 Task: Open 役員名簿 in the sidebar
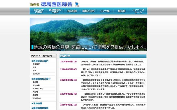(36, 74)
